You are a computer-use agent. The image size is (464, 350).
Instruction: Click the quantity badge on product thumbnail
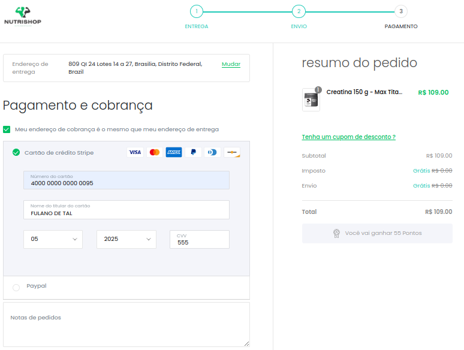point(318,90)
